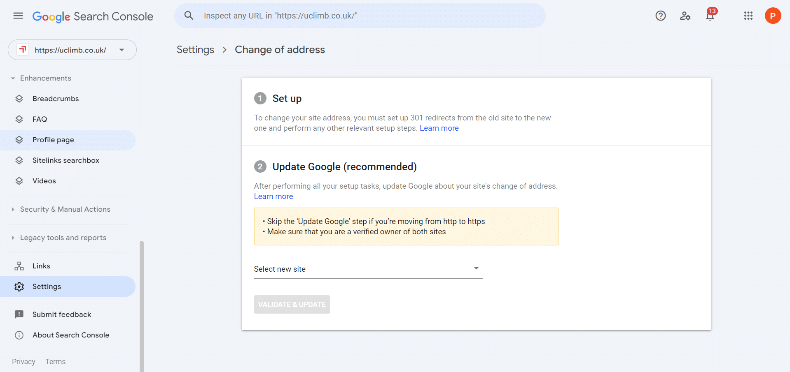Open Learn more about 301 redirects
This screenshot has height=372, width=790.
(x=439, y=128)
